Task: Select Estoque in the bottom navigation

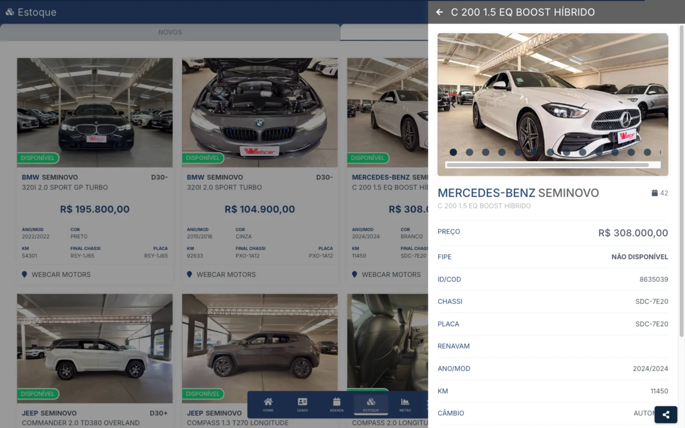Action: [371, 404]
